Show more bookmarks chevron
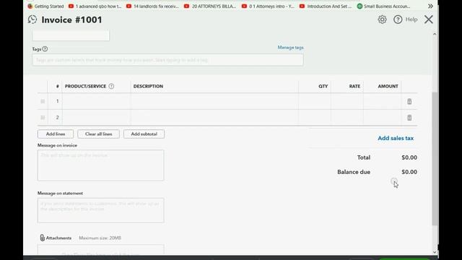The height and width of the screenshot is (260, 462). pyautogui.click(x=430, y=6)
